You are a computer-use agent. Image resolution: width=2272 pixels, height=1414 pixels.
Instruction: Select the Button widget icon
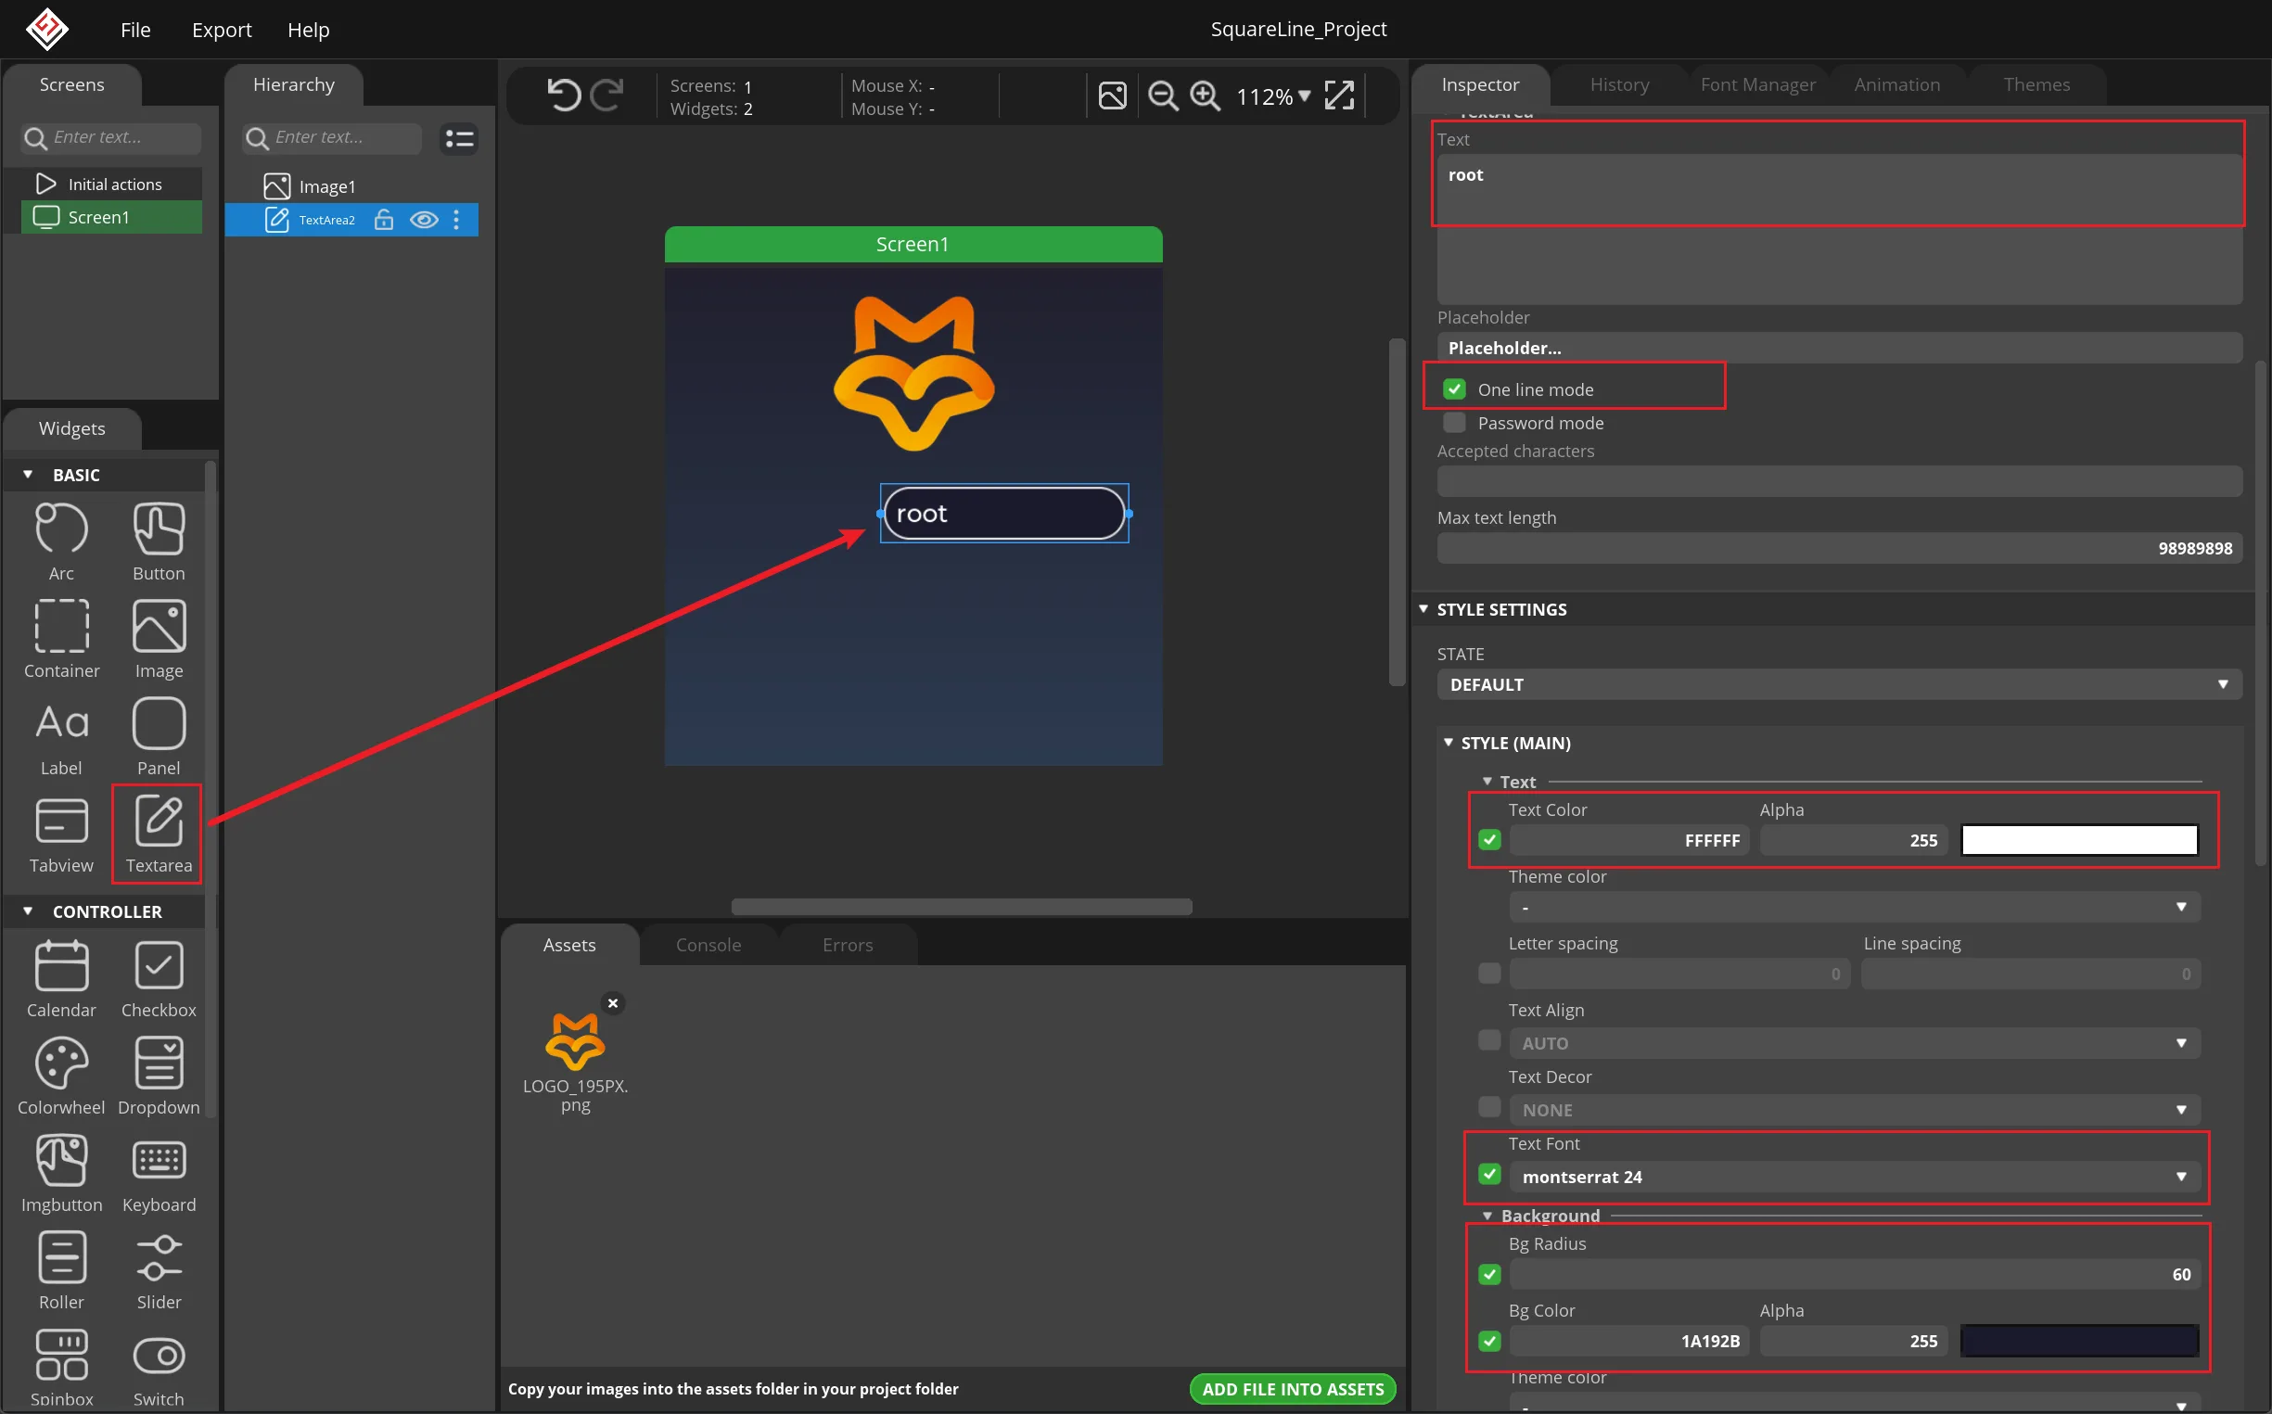(x=158, y=529)
